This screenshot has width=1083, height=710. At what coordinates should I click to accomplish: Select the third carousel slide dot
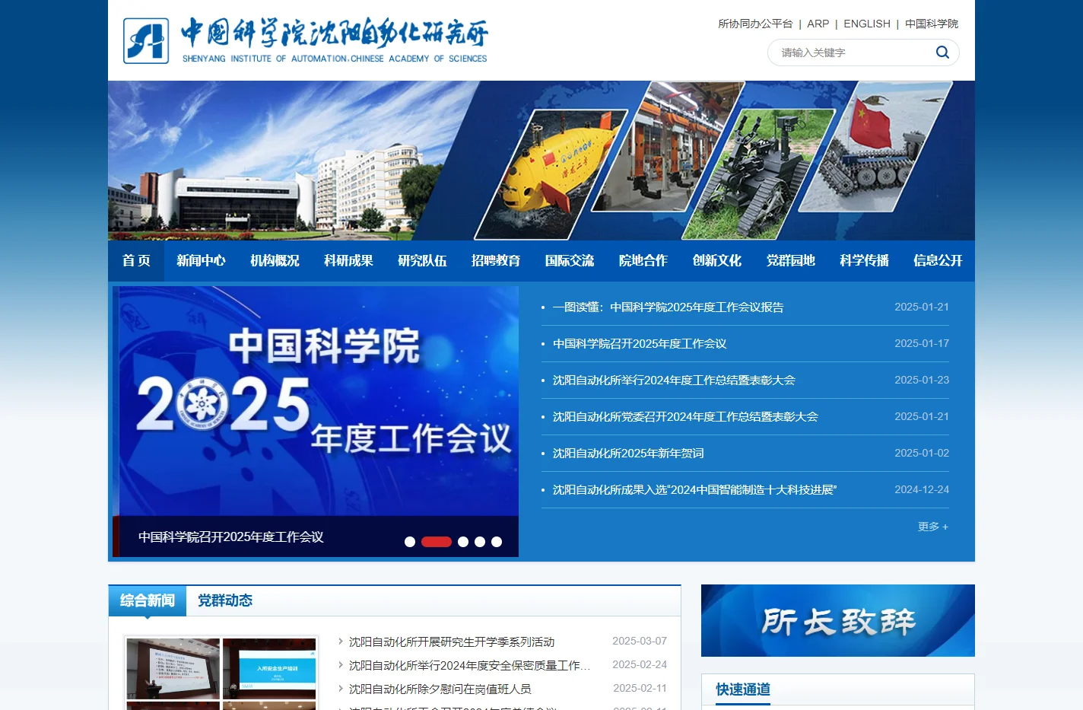click(x=463, y=542)
